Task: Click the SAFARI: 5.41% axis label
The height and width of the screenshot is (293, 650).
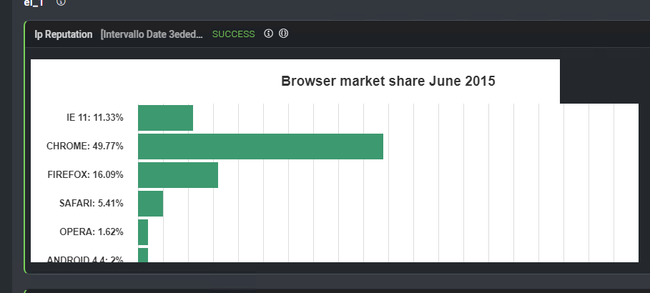Action: tap(92, 203)
